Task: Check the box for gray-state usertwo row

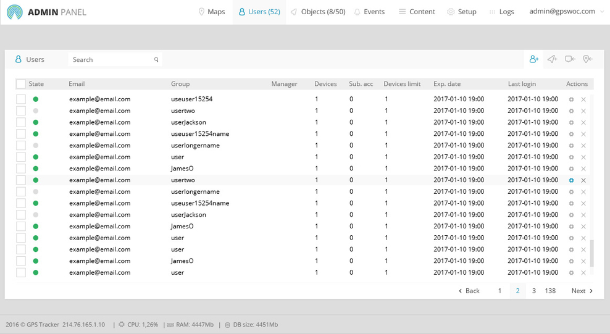Action: pos(20,111)
